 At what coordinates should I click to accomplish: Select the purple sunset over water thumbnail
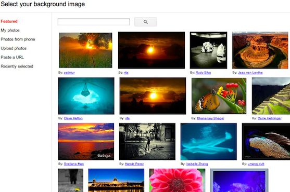86,142
